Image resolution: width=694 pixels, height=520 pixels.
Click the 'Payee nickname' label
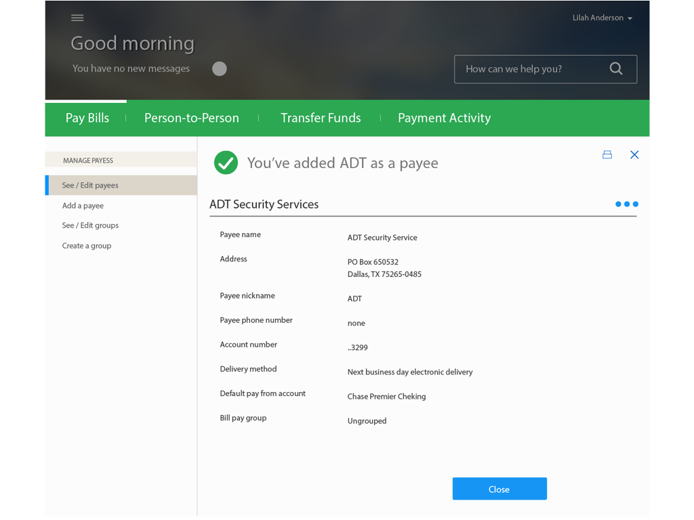247,295
